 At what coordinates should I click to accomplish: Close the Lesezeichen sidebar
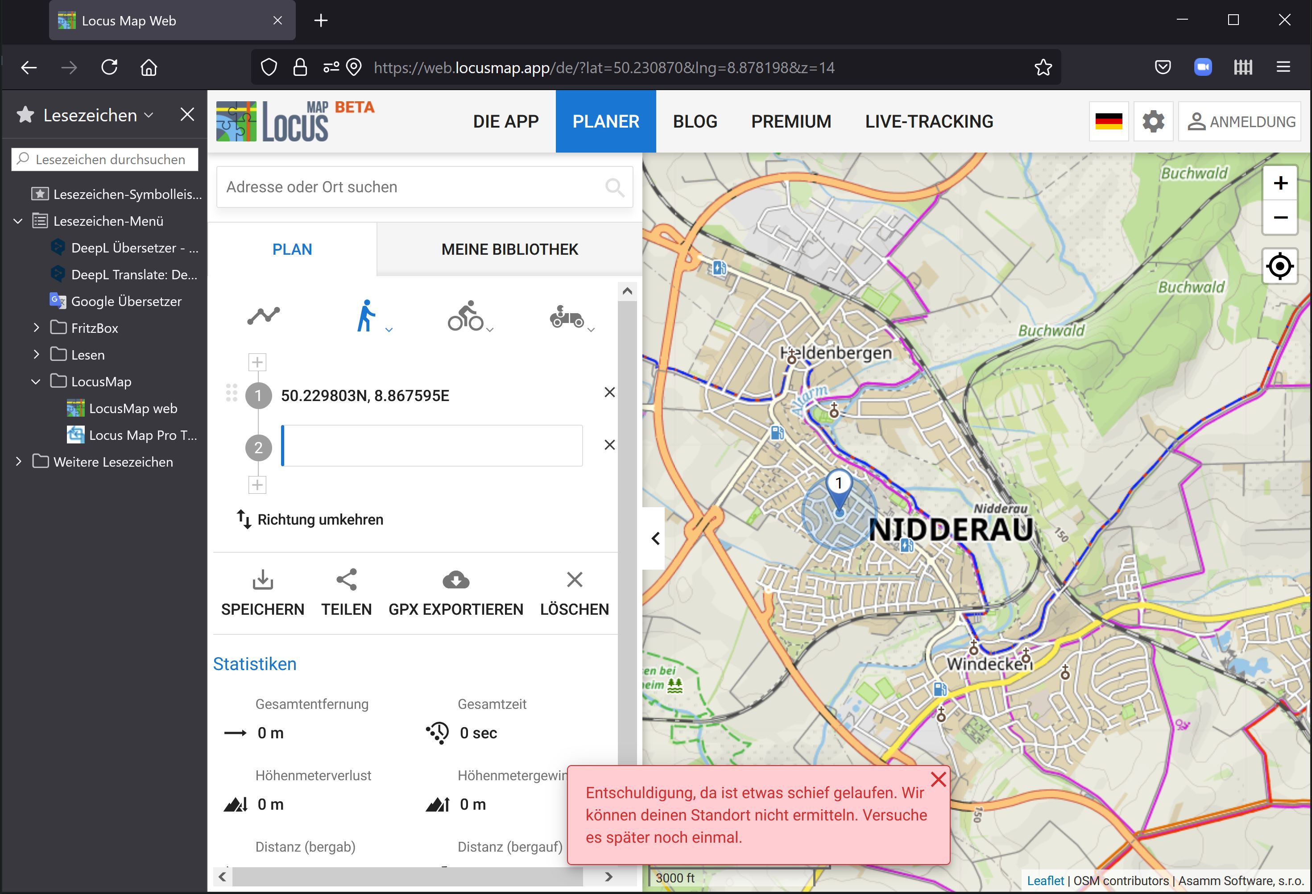tap(187, 115)
